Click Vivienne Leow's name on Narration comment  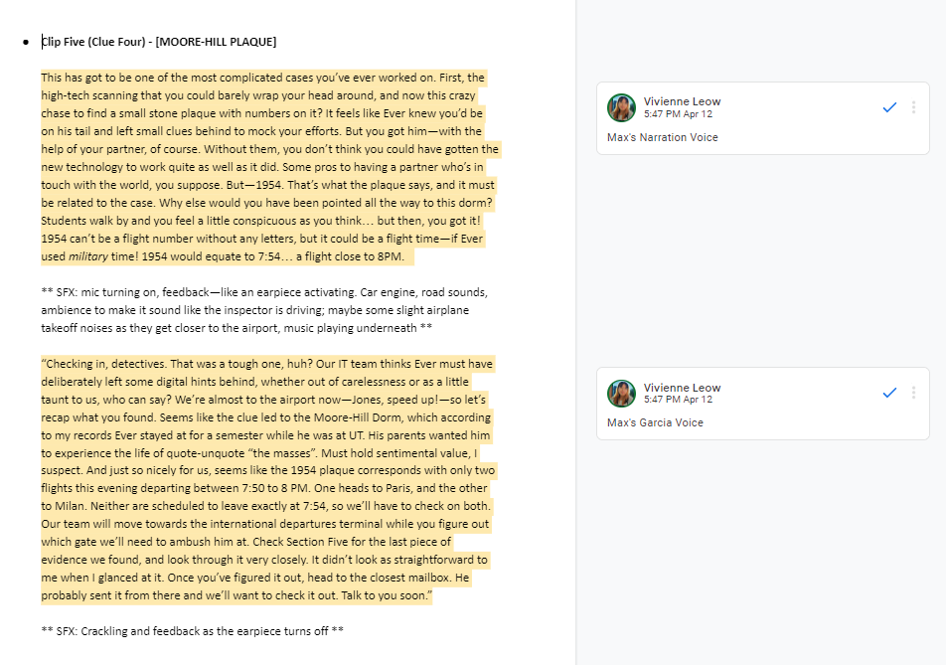coord(682,101)
